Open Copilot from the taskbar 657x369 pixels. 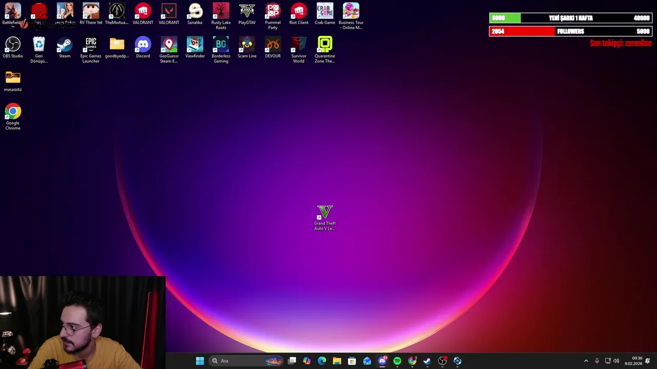point(307,361)
